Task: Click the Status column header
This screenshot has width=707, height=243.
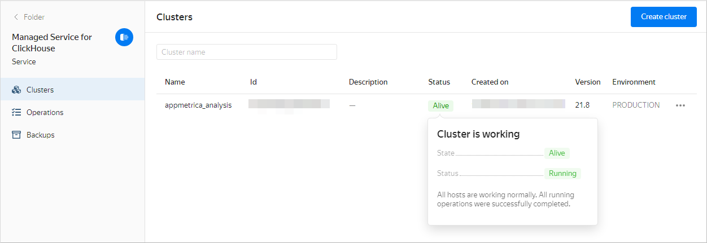Action: click(x=439, y=82)
